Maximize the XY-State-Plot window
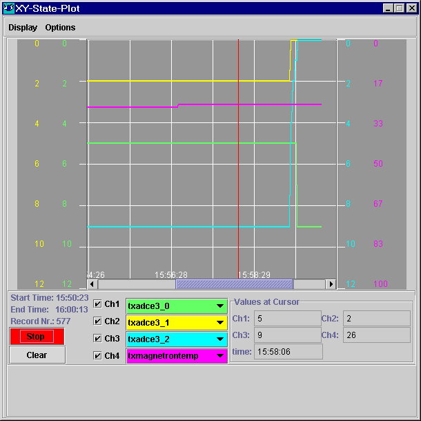This screenshot has height=421, width=421. pyautogui.click(x=400, y=8)
